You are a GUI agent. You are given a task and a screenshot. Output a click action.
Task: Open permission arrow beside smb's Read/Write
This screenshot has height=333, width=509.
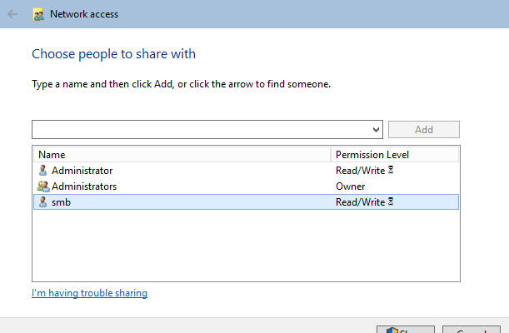pos(391,201)
